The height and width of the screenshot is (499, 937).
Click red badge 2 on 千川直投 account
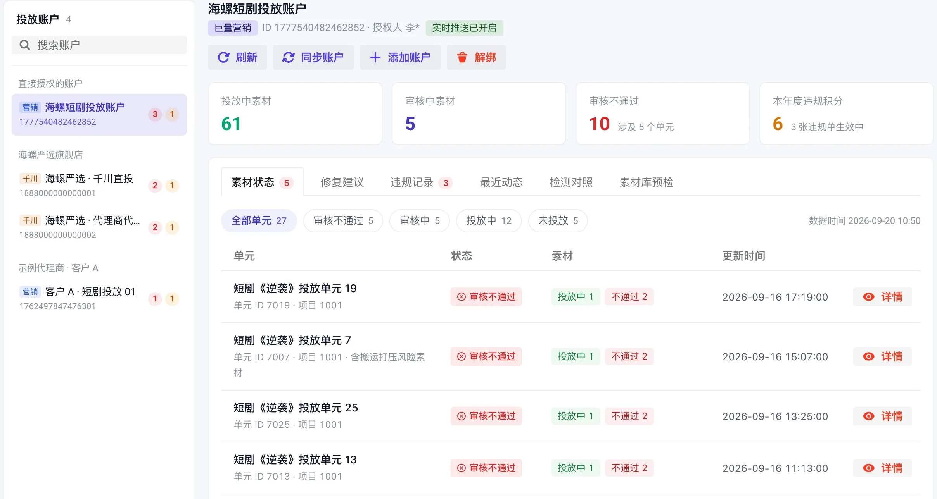(155, 186)
